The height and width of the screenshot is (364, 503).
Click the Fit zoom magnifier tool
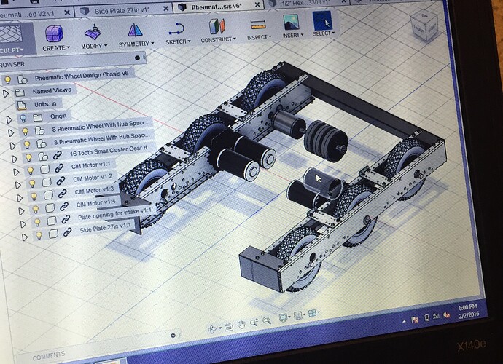click(267, 320)
